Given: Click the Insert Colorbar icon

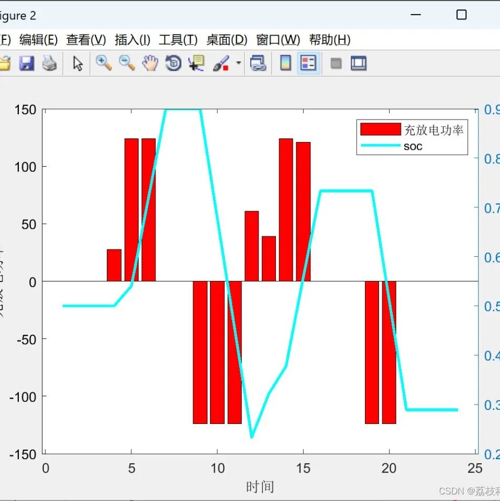Looking at the screenshot, I should tap(286, 63).
